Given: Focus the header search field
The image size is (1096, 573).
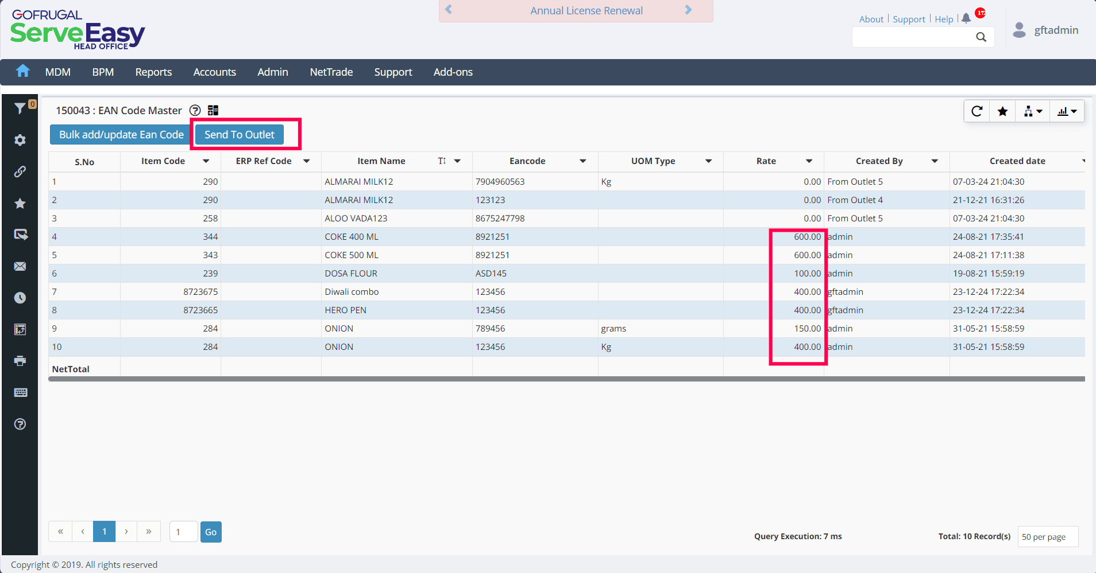Looking at the screenshot, I should [x=914, y=37].
